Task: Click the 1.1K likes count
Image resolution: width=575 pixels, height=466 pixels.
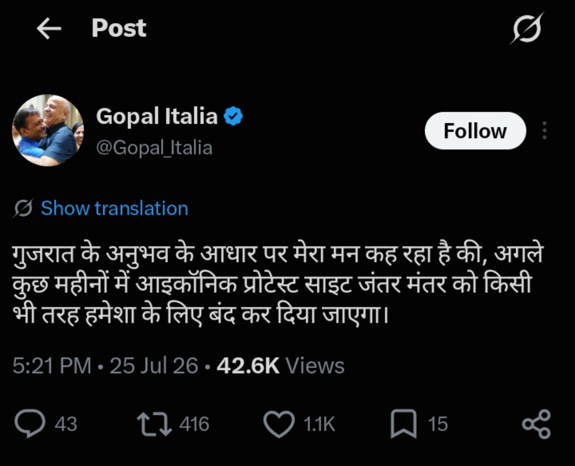Action: click(x=319, y=424)
